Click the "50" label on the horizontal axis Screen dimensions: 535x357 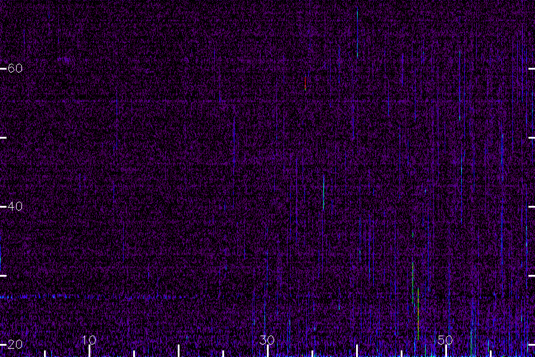(x=445, y=340)
